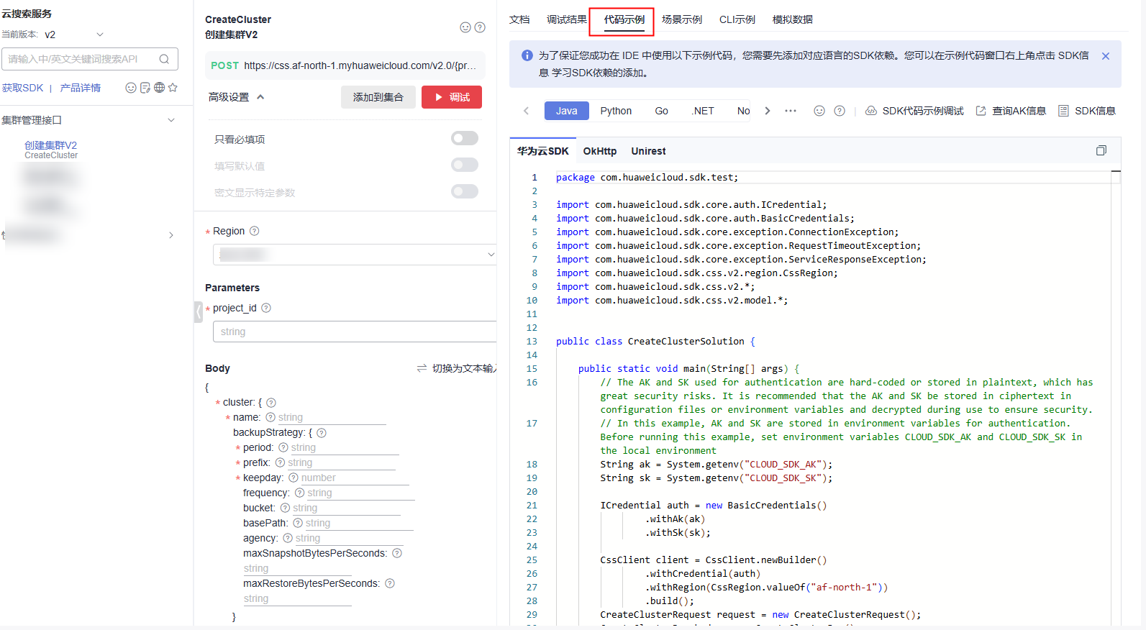
Task: Open the 文档 tab
Action: 519,19
